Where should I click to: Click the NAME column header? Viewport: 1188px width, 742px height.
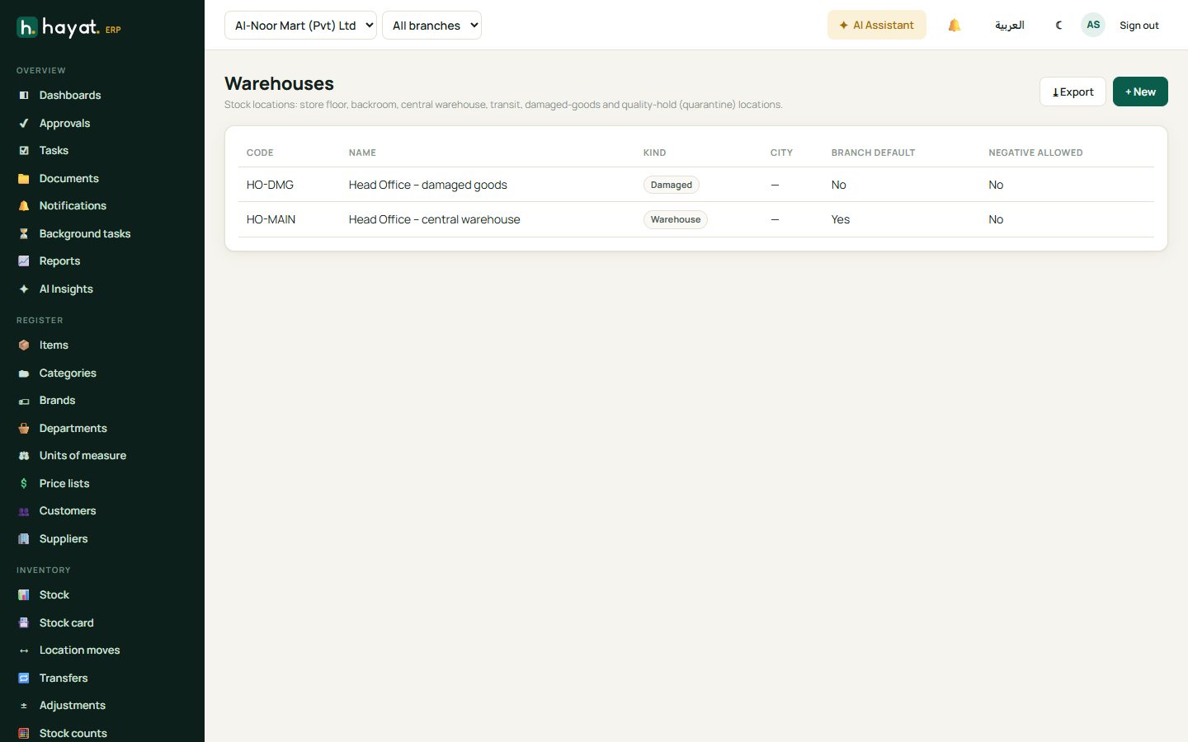point(362,153)
